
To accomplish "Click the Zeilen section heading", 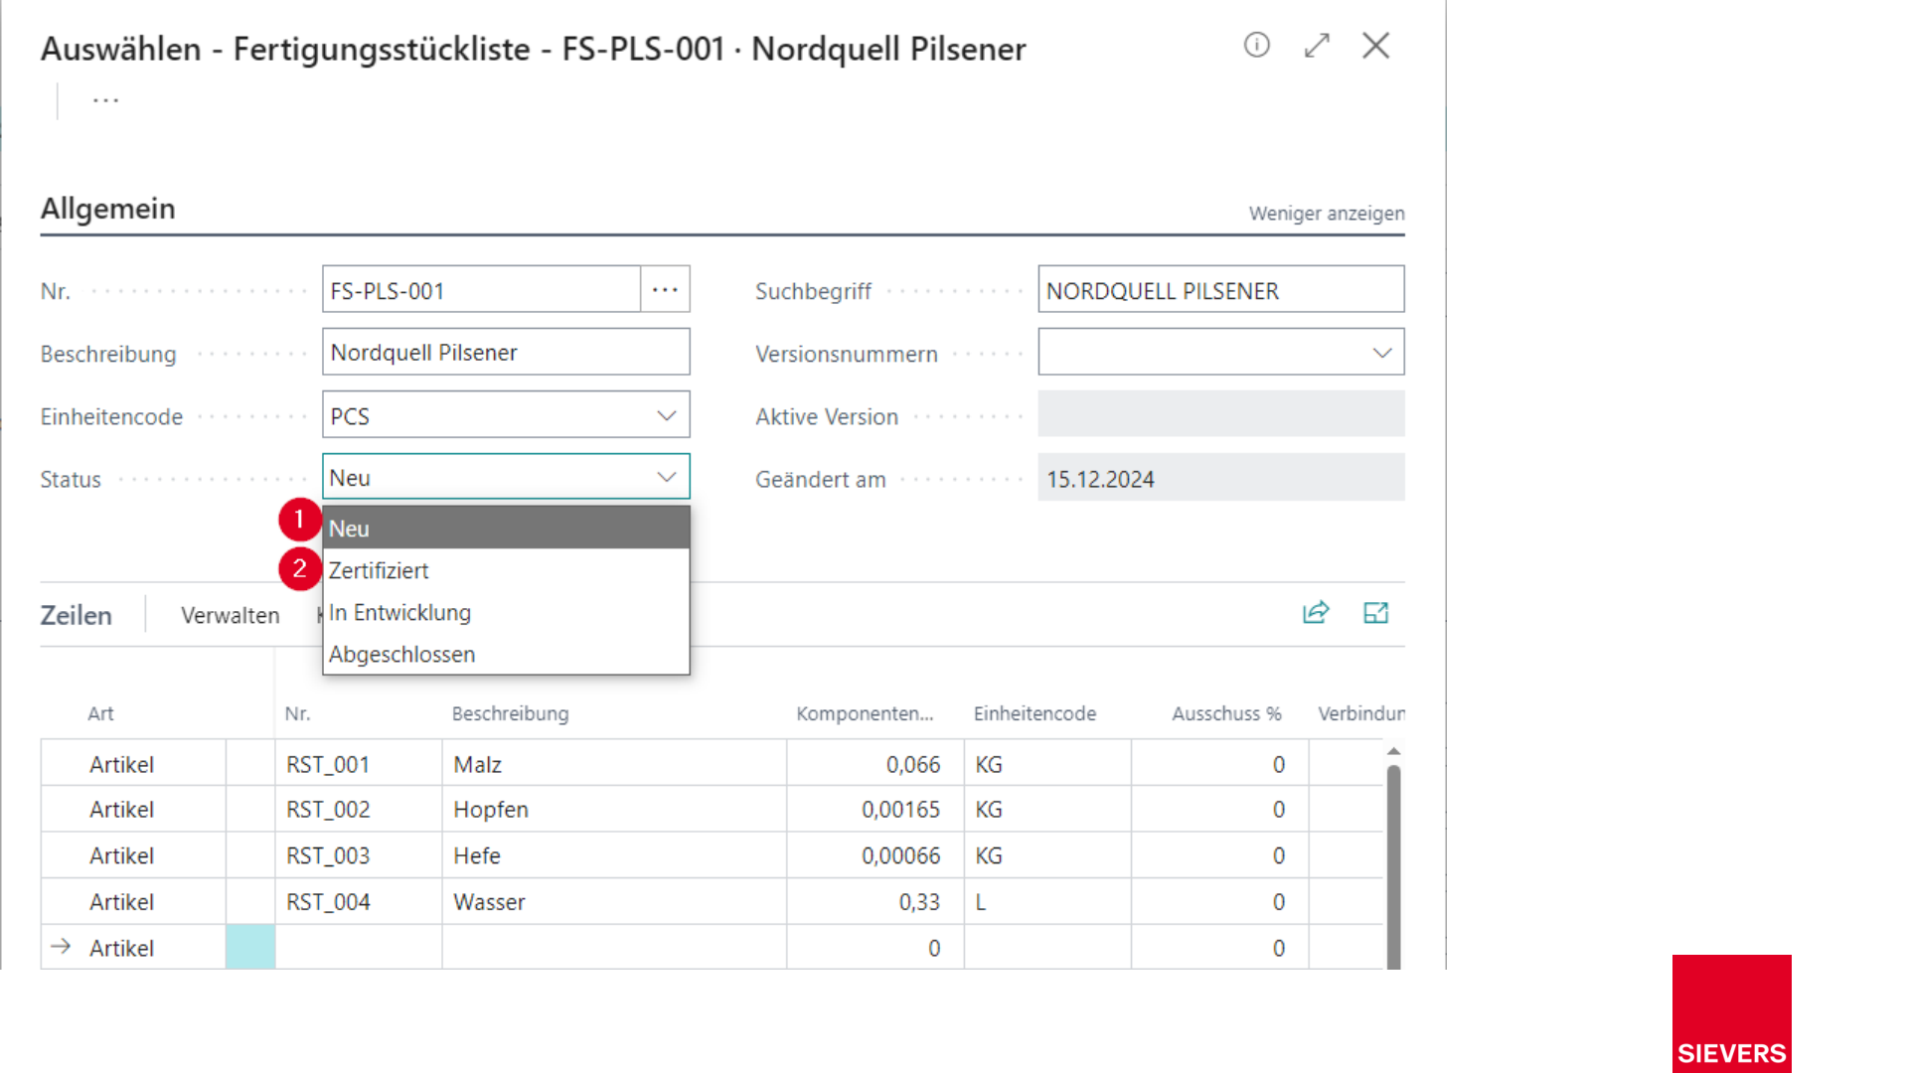I will (76, 615).
